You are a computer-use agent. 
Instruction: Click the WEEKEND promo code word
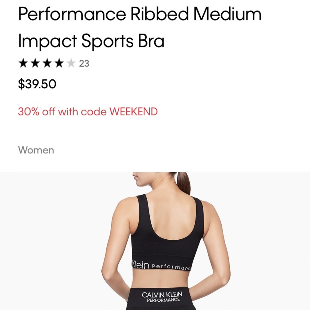[133, 112]
